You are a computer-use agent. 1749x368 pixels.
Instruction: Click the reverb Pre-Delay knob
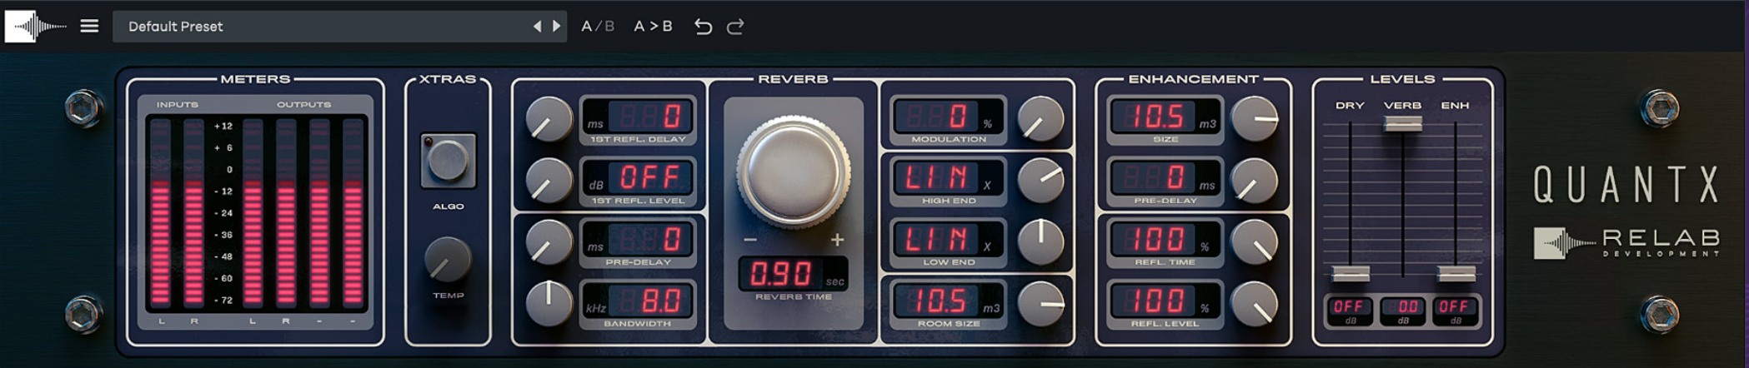[x=549, y=241]
